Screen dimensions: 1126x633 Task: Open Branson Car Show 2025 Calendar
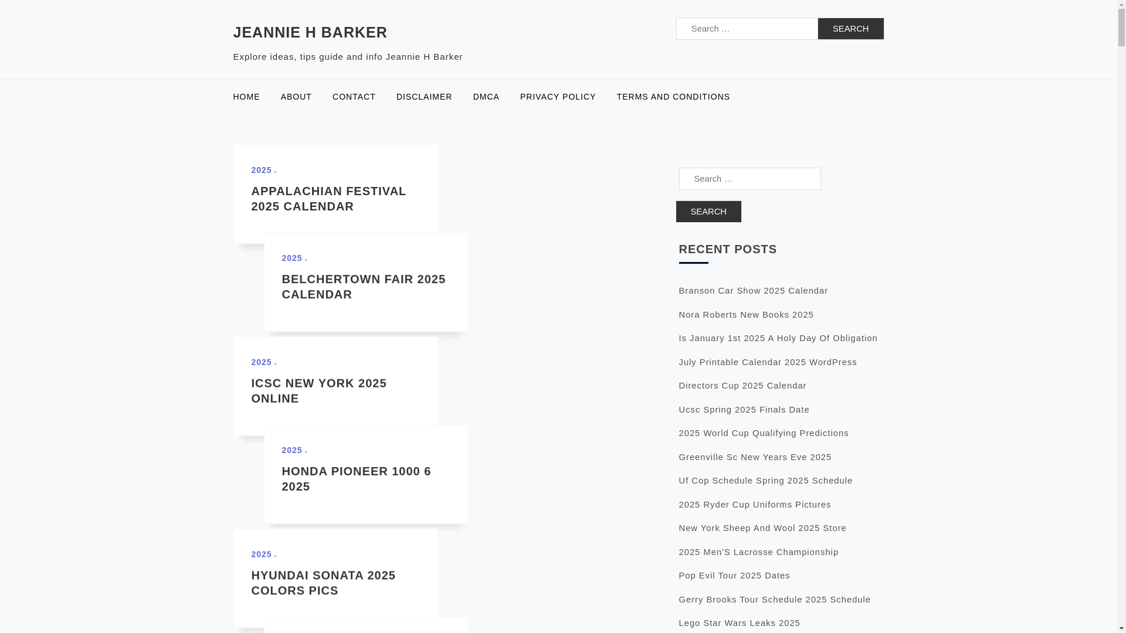[753, 291]
